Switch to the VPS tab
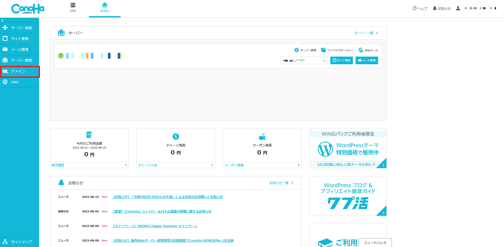 point(73,8)
